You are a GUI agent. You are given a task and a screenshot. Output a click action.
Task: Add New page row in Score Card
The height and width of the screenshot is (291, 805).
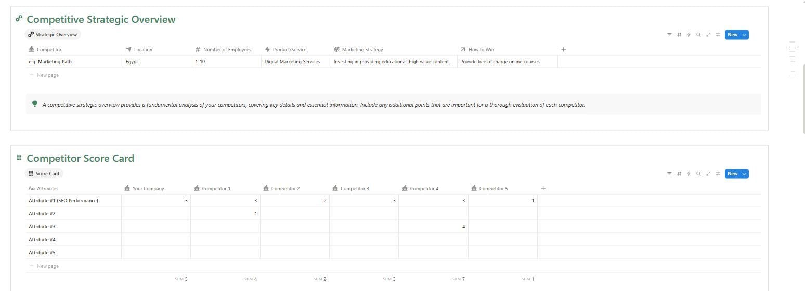point(44,266)
